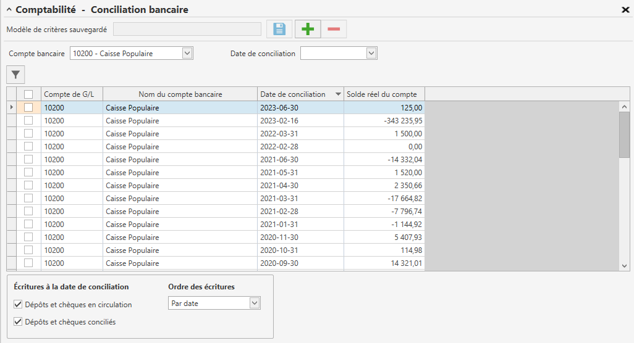
Task: Open the filter funnel button
Action: click(16, 75)
